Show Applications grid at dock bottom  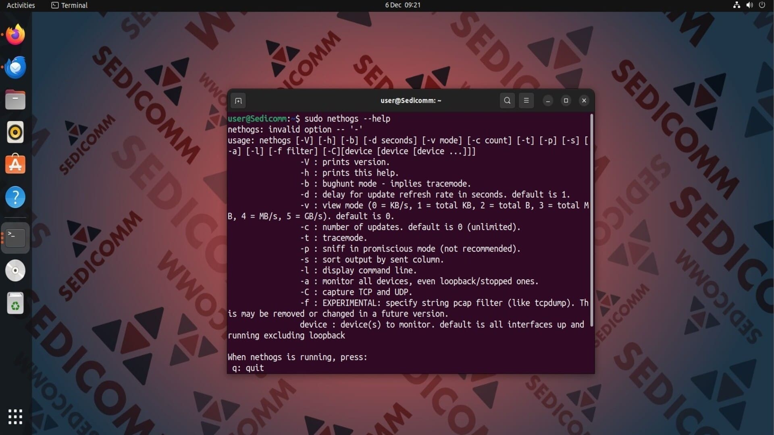tap(15, 416)
